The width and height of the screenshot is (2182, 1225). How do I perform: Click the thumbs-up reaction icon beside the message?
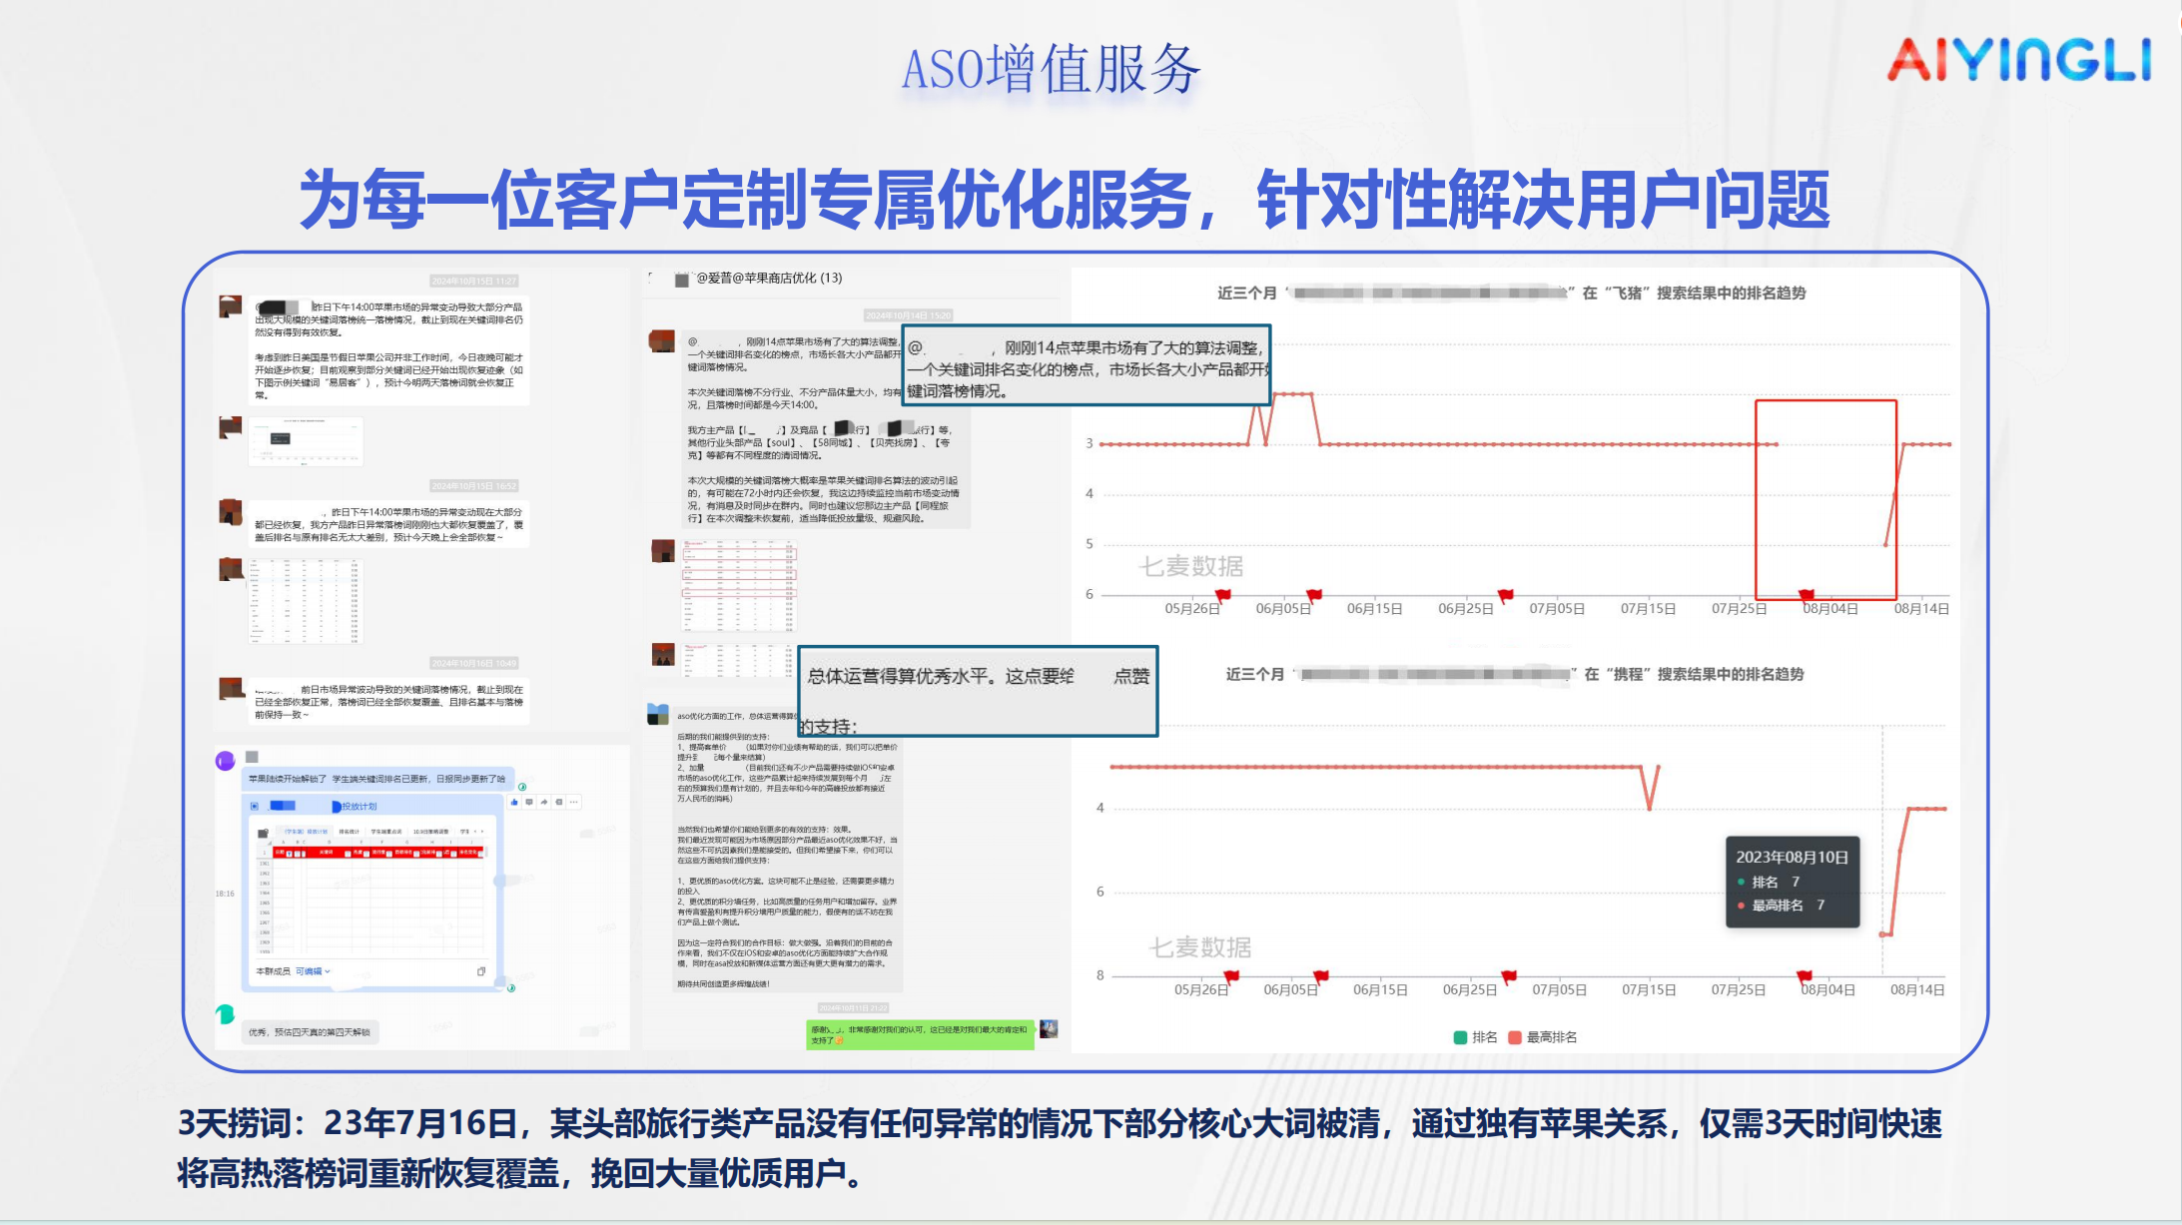click(514, 802)
